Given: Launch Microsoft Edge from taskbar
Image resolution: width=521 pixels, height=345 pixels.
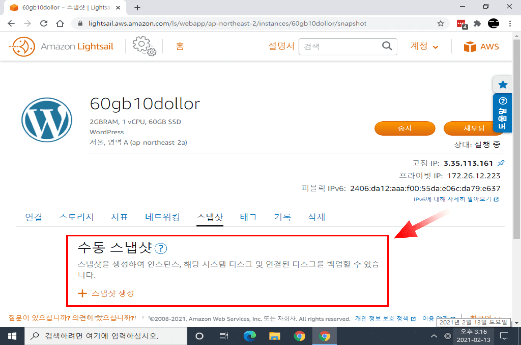Looking at the screenshot, I should pos(249,336).
